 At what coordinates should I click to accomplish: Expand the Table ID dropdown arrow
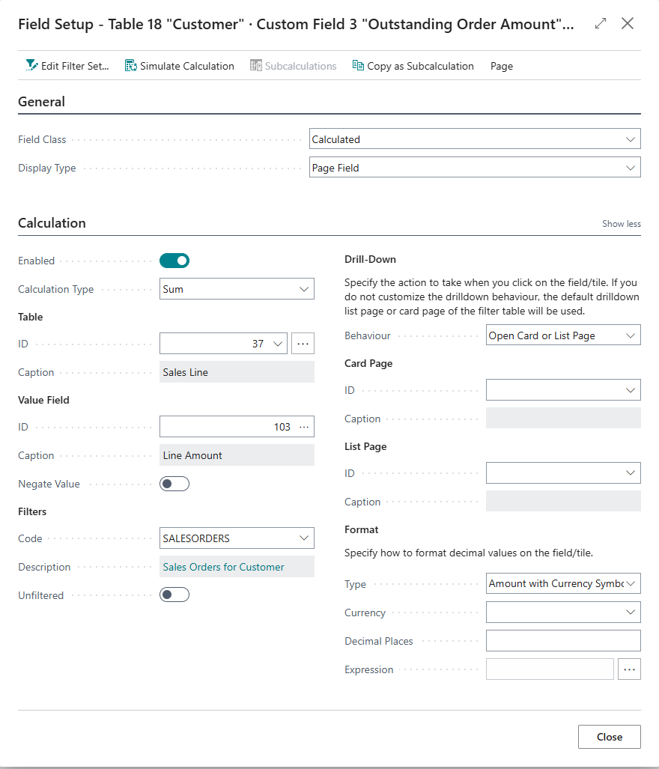278,343
